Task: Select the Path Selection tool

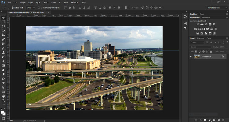Action: coord(3,87)
